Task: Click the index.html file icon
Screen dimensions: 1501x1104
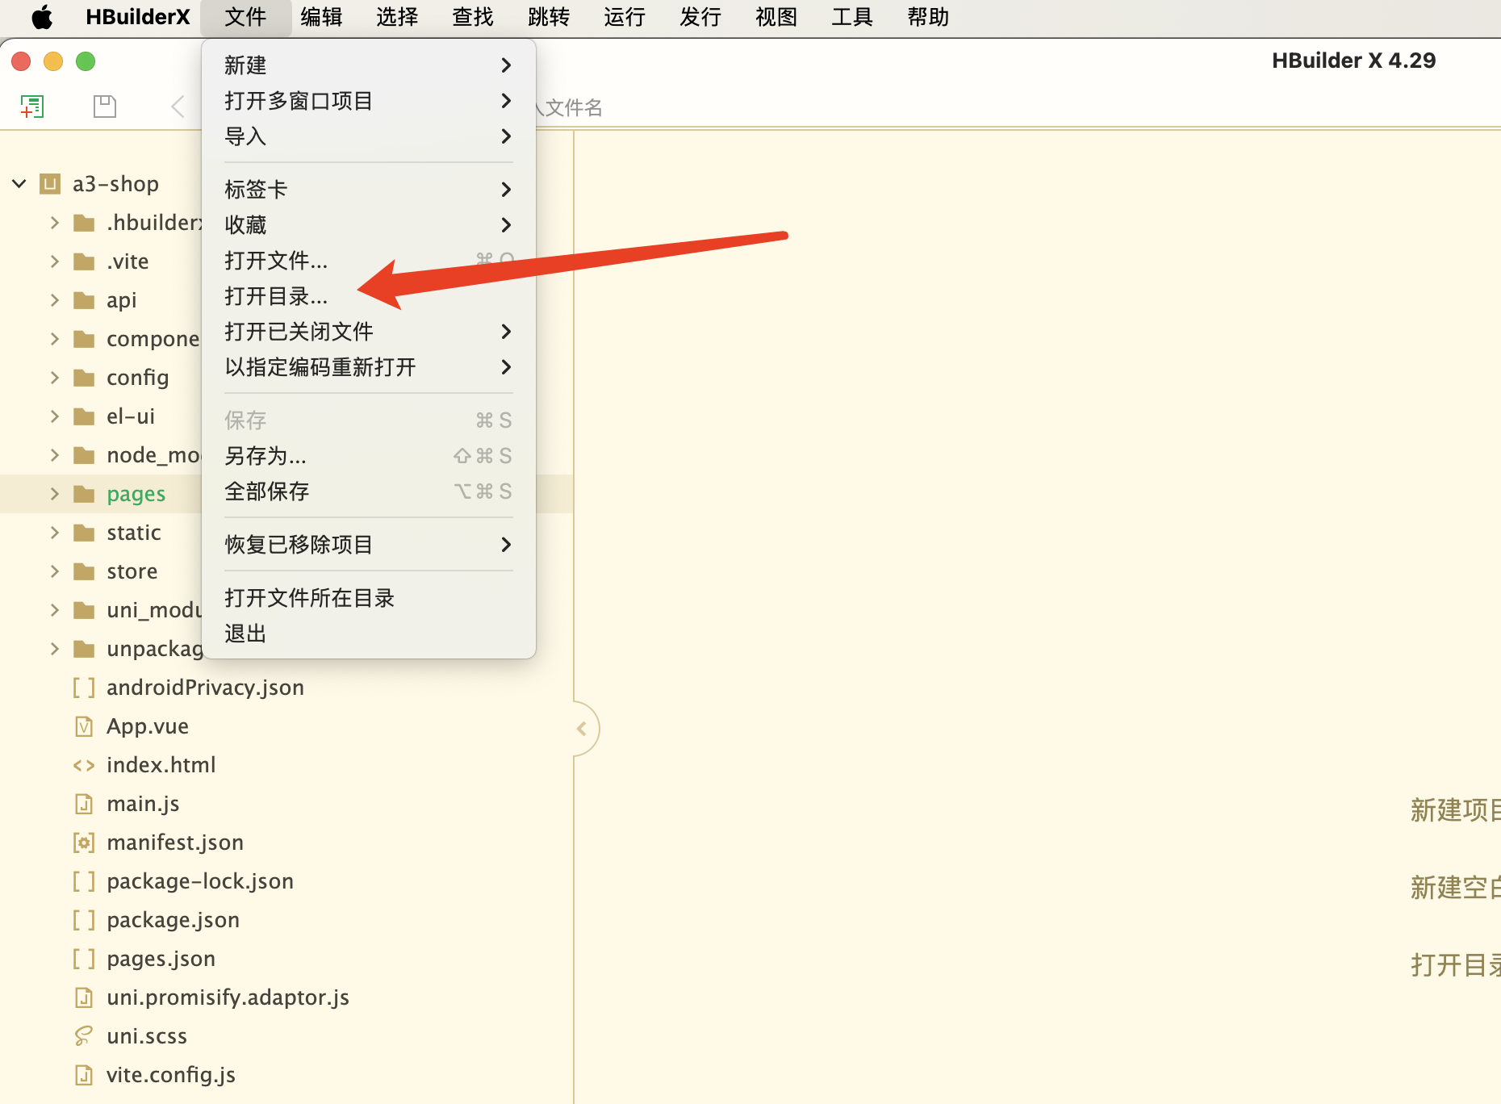Action: pyautogui.click(x=84, y=765)
